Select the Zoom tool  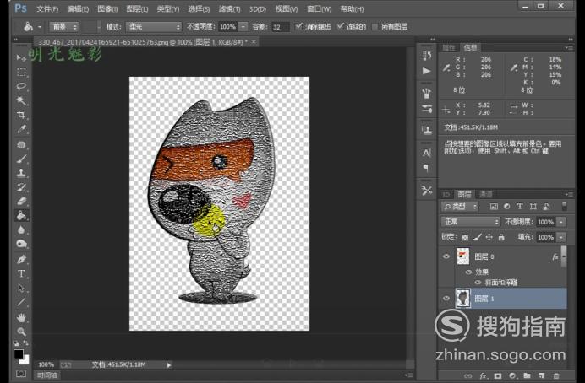click(21, 332)
